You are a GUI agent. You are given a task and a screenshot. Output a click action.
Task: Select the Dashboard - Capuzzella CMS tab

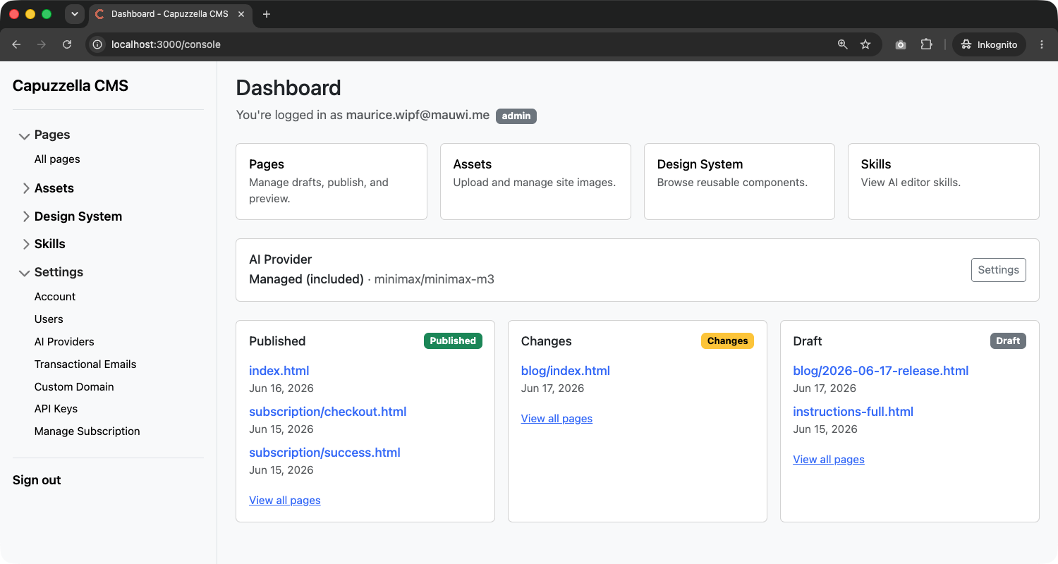click(169, 14)
